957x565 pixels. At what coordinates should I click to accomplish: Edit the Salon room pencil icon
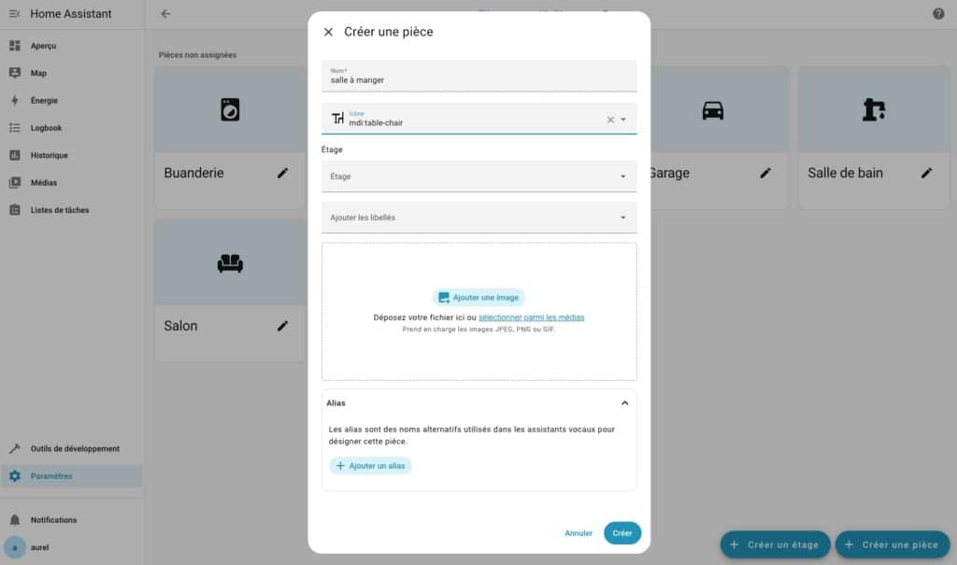point(282,326)
